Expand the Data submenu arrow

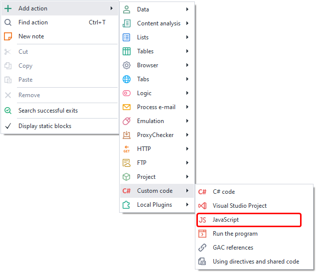pos(187,9)
